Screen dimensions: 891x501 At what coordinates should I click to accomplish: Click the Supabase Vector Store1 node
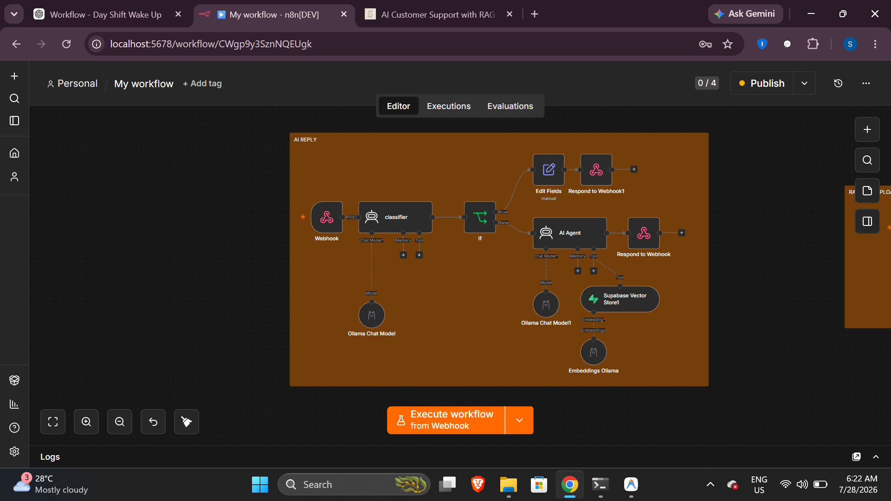620,299
